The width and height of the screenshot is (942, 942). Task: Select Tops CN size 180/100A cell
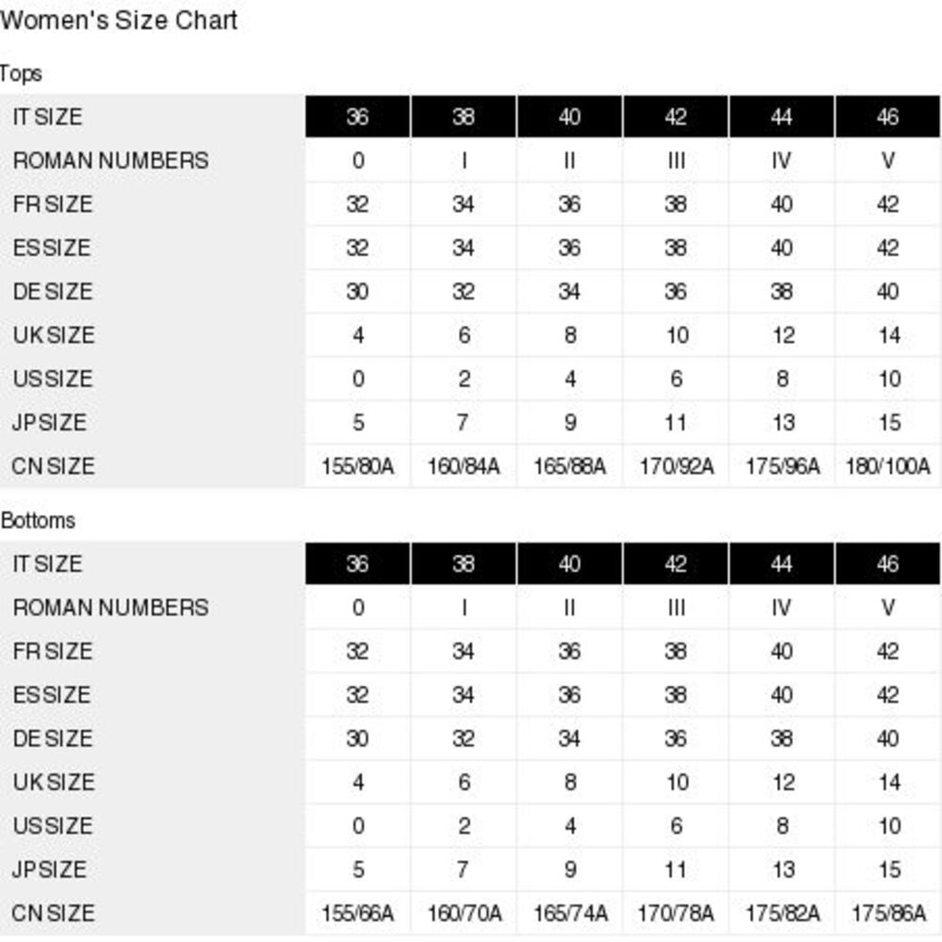(888, 466)
